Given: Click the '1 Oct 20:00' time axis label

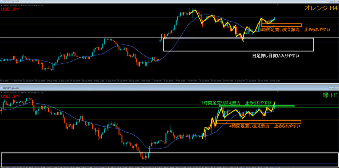Looking at the screenshot, I should [x=146, y=81].
